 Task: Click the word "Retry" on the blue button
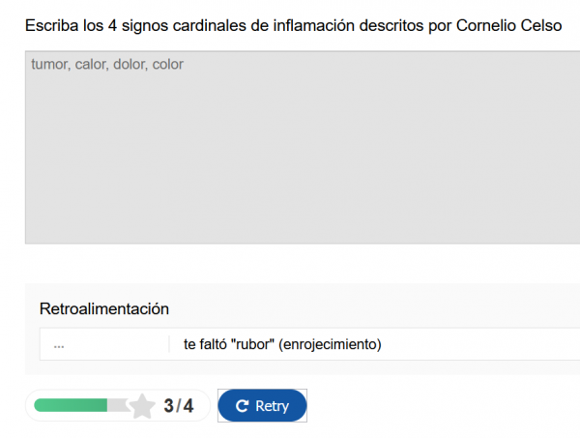tap(272, 406)
